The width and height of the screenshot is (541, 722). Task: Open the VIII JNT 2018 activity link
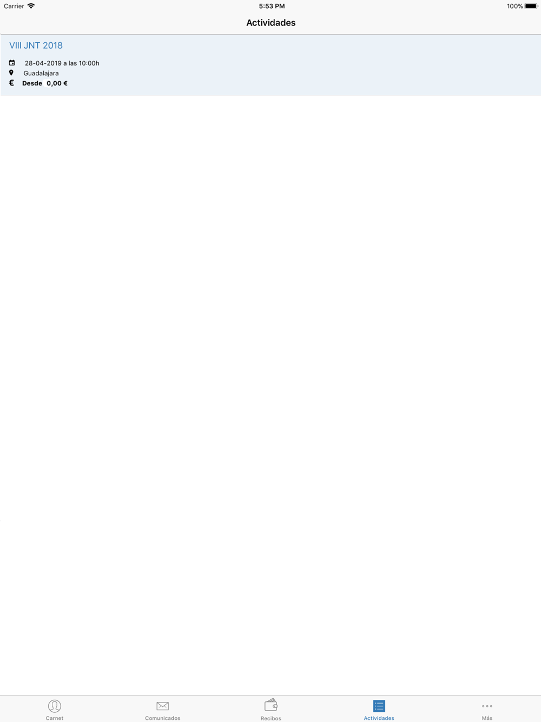click(x=36, y=45)
